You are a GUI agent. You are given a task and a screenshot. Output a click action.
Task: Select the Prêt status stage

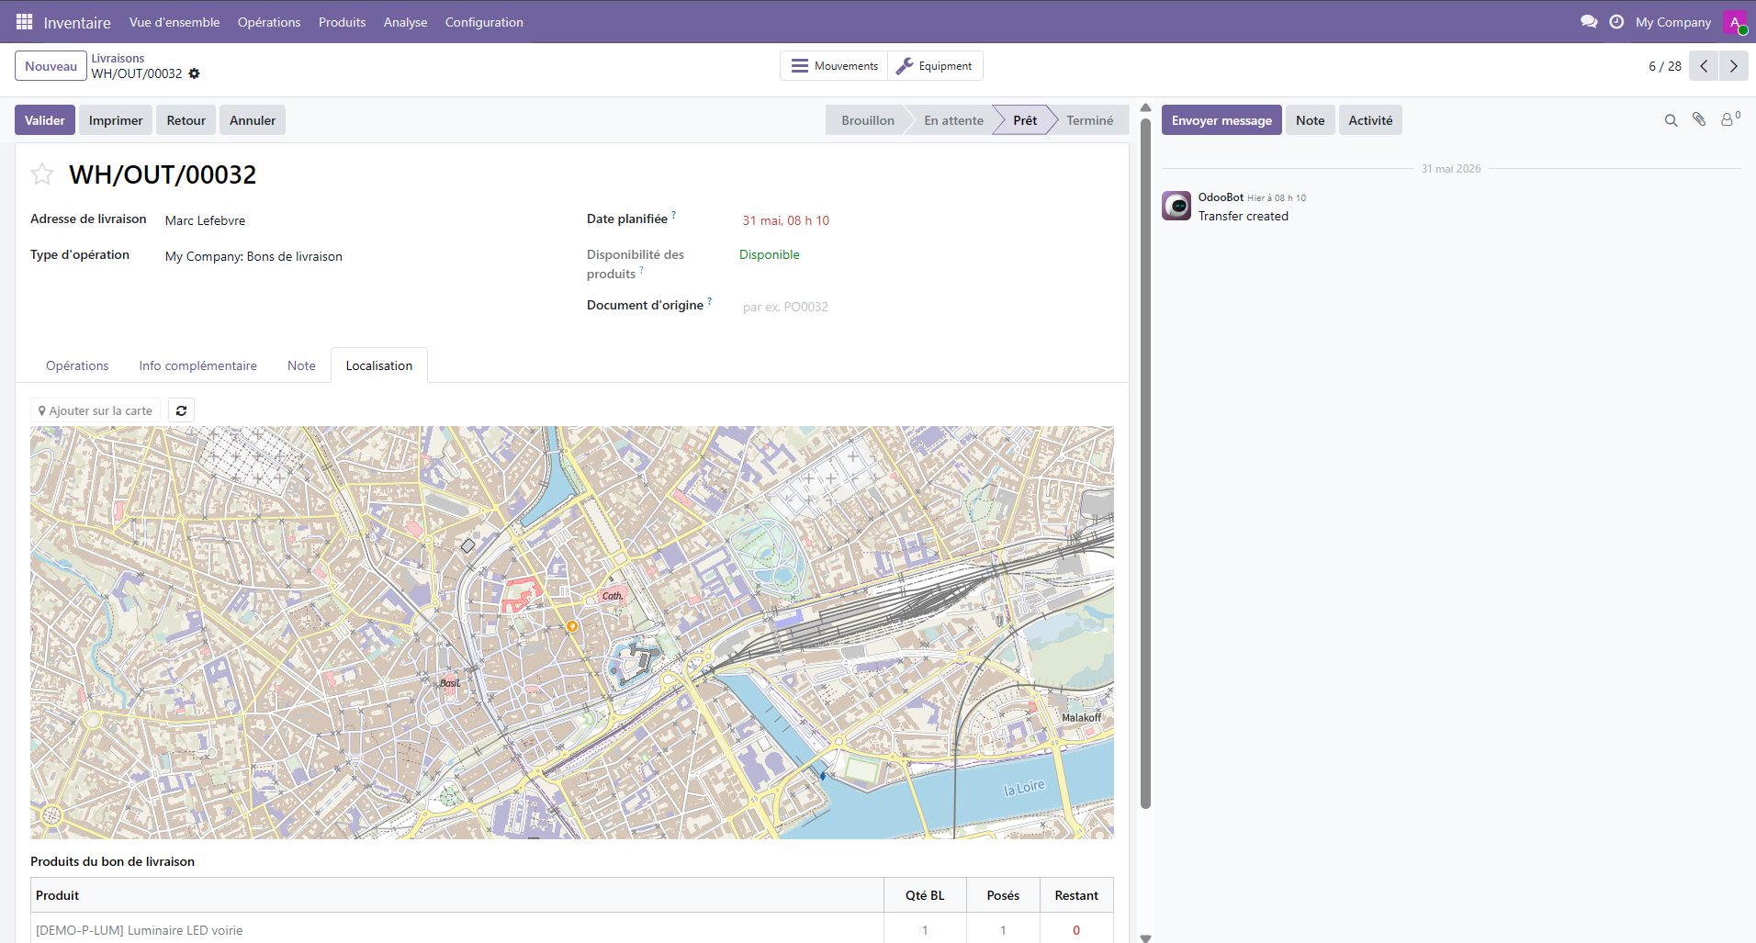pyautogui.click(x=1025, y=120)
